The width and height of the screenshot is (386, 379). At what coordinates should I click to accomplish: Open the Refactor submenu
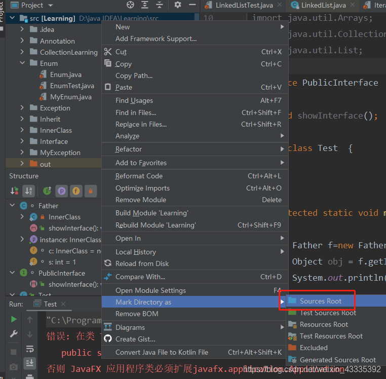click(195, 149)
